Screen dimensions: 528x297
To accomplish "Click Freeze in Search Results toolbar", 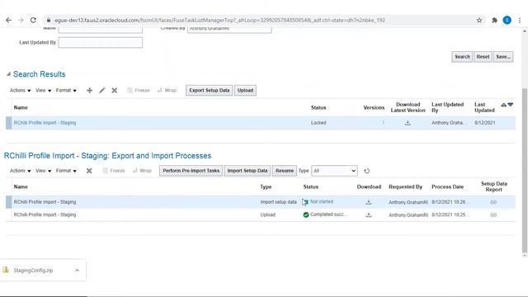I will (138, 90).
